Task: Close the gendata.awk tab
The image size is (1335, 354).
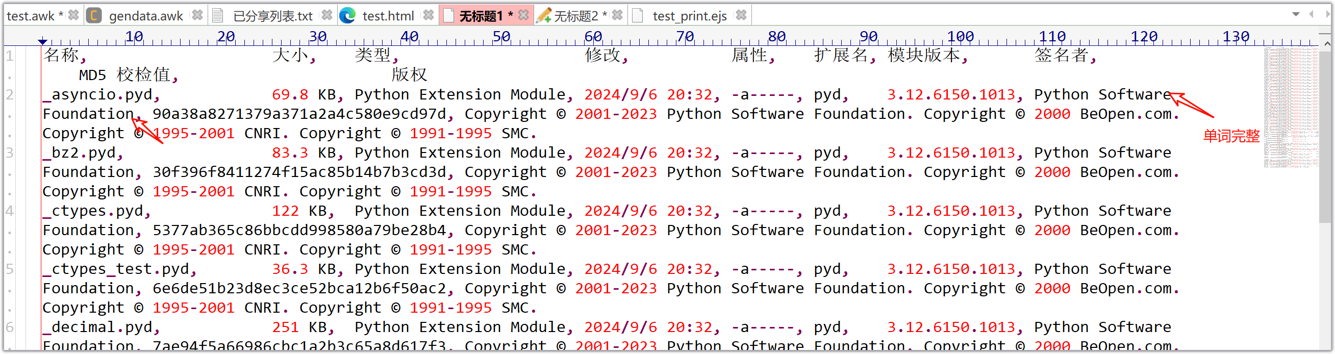Action: (x=197, y=15)
